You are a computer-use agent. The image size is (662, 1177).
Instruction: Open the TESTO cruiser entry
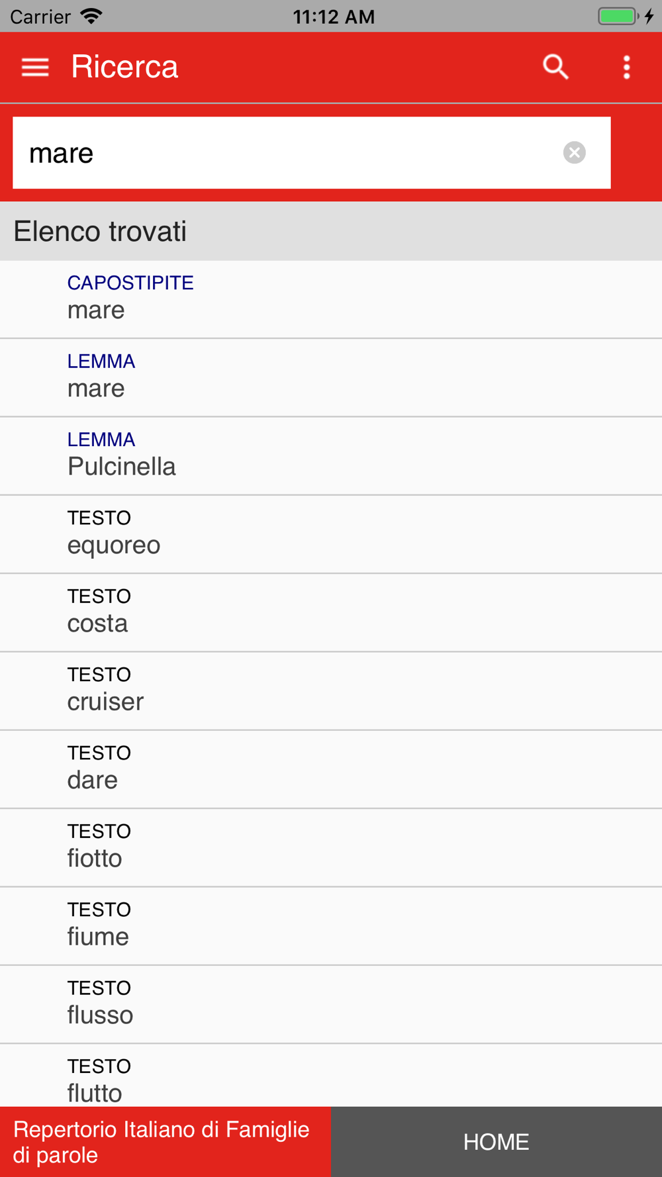coord(331,690)
